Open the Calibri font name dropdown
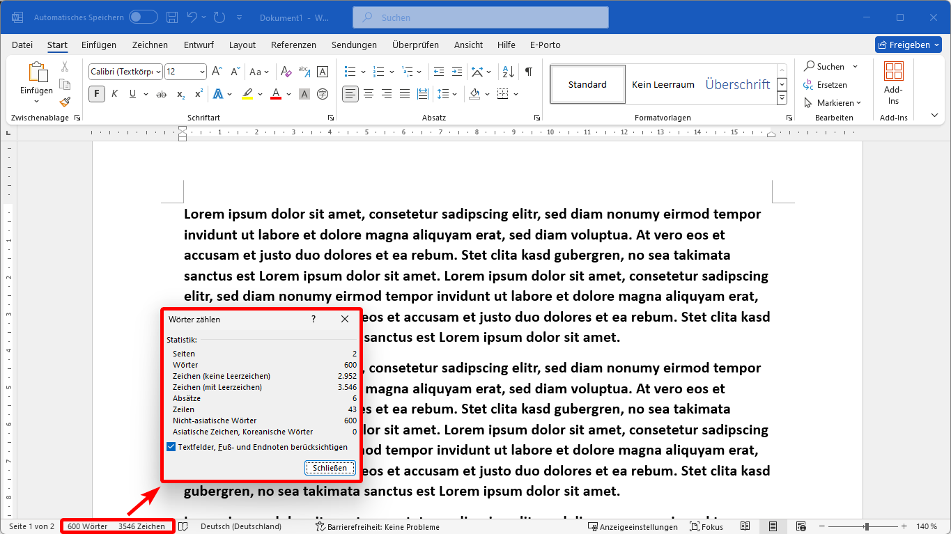This screenshot has height=534, width=951. [x=159, y=72]
